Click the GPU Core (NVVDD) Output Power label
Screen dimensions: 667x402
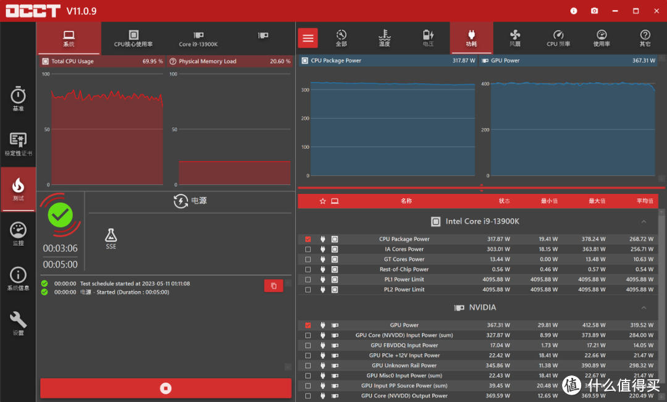click(404, 396)
